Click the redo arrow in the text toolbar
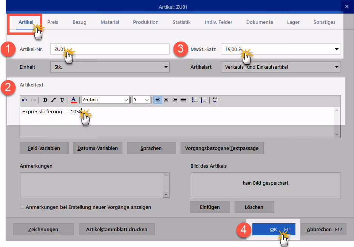The height and width of the screenshot is (247, 354). 33,100
